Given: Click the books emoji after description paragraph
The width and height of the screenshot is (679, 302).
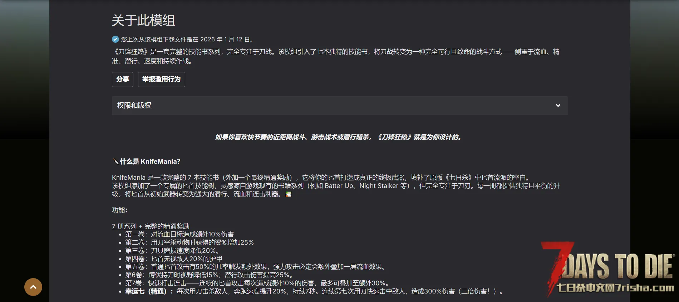Looking at the screenshot, I should coord(289,194).
